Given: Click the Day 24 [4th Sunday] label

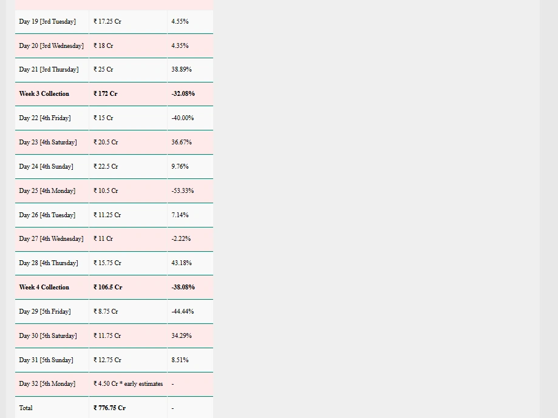Looking at the screenshot, I should tap(46, 166).
